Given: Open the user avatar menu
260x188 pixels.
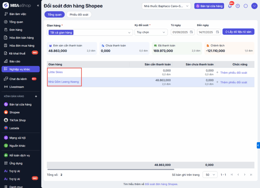Looking at the screenshot, I should (254, 6).
